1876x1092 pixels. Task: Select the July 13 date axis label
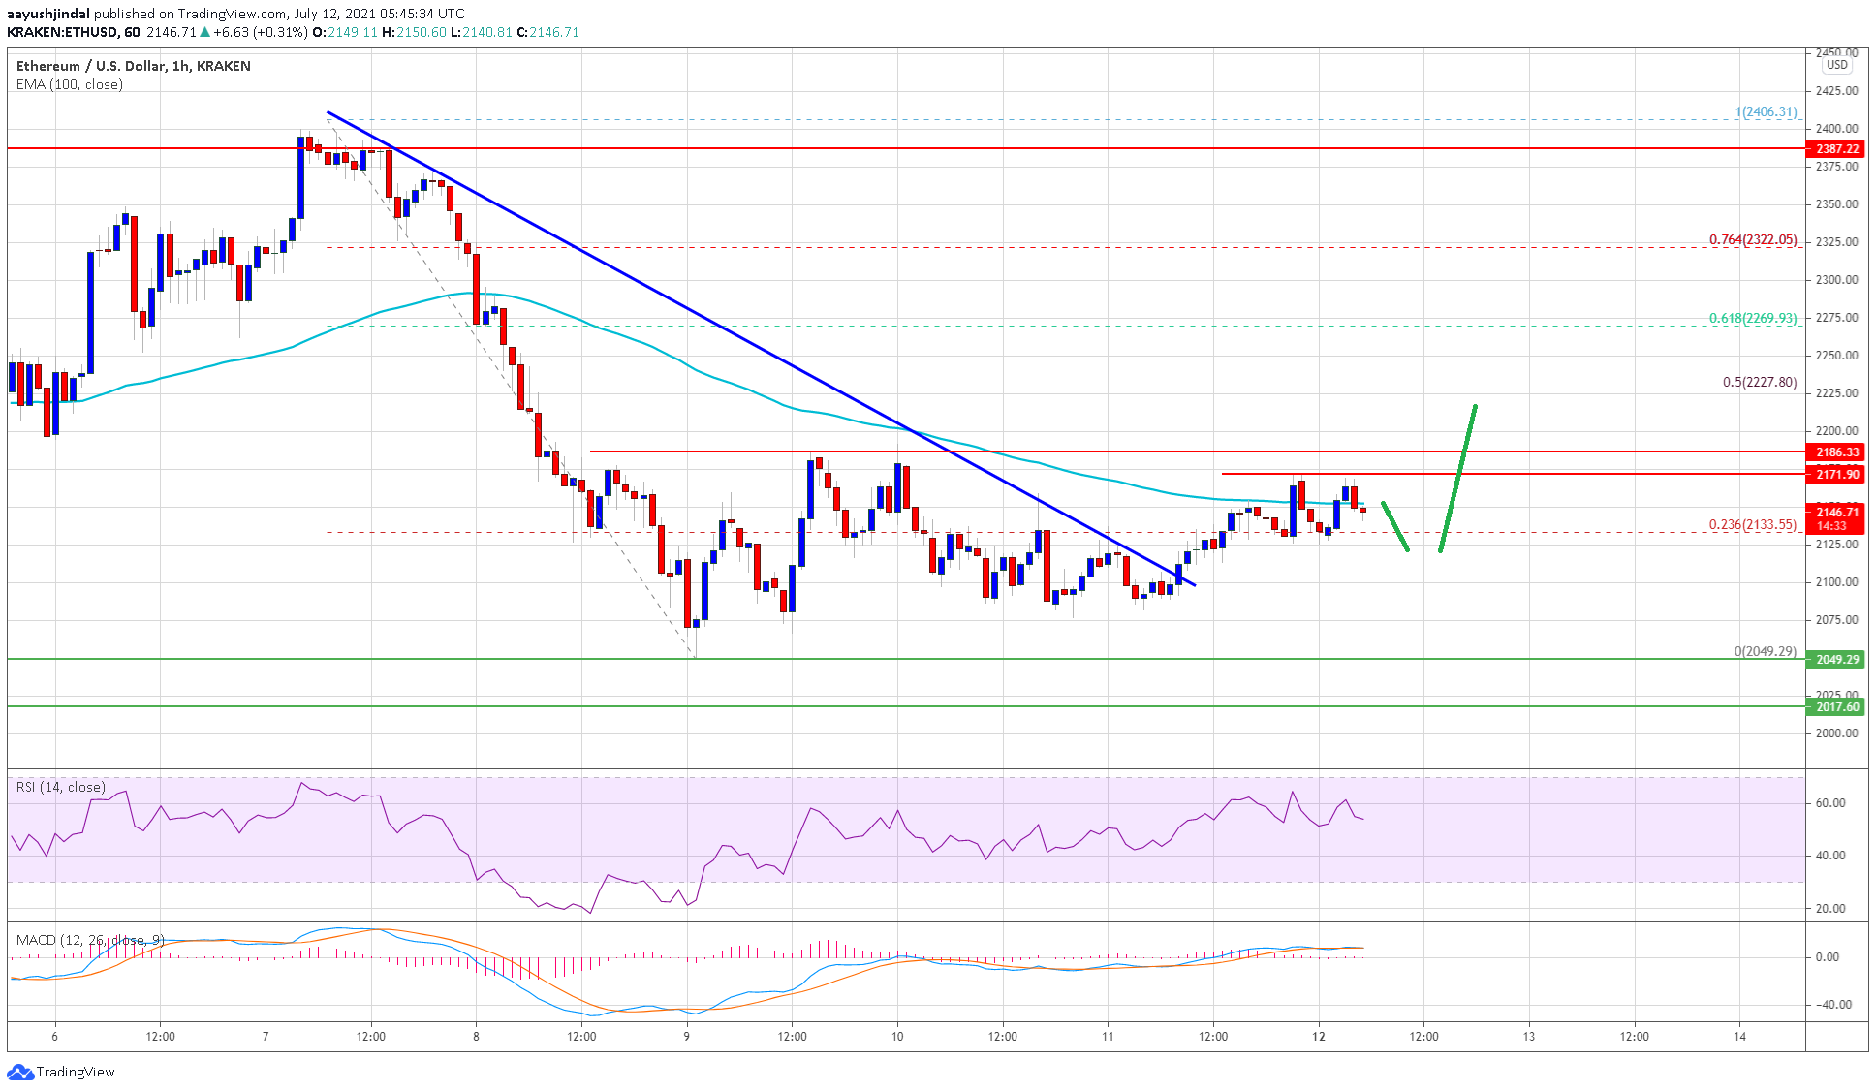tap(1528, 1034)
